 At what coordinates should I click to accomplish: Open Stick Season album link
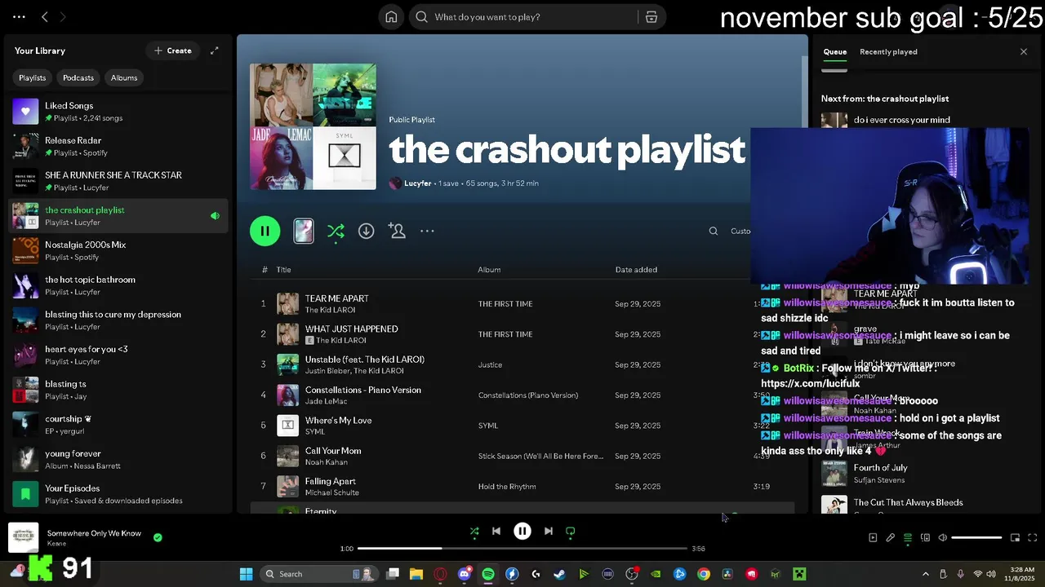point(540,456)
